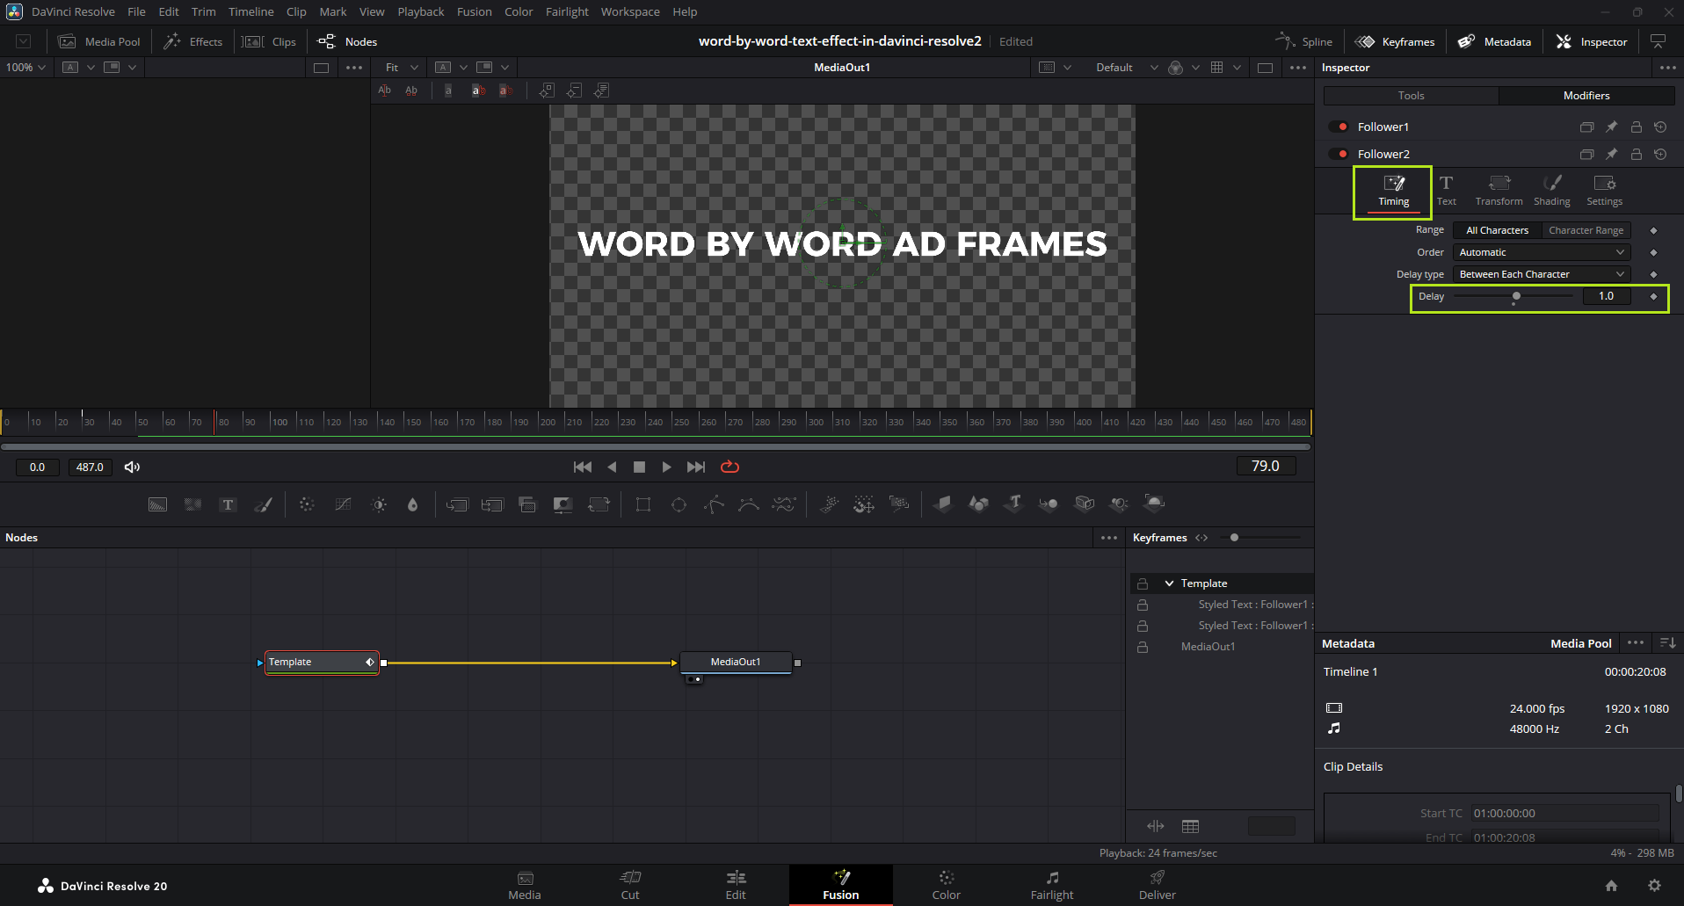Select the Text+ tool in toolbar
The height and width of the screenshot is (906, 1684).
(228, 504)
